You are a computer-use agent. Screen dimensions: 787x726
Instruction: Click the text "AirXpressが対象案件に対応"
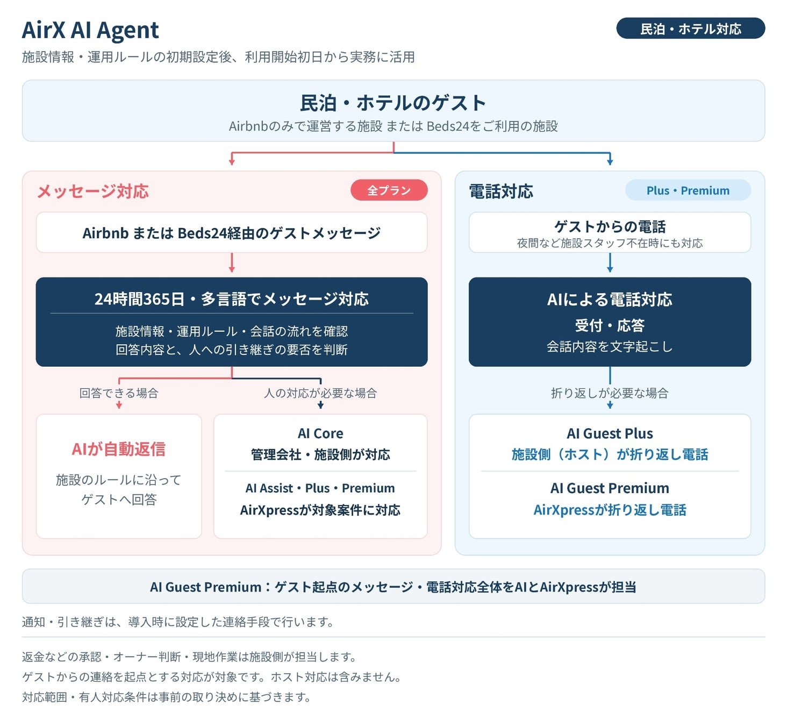320,510
